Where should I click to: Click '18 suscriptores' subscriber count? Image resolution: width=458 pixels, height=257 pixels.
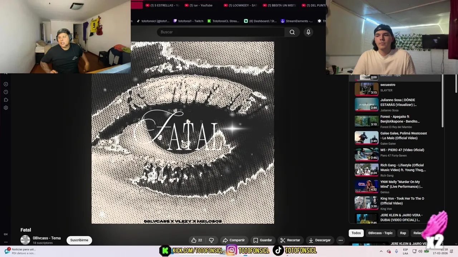(x=43, y=243)
